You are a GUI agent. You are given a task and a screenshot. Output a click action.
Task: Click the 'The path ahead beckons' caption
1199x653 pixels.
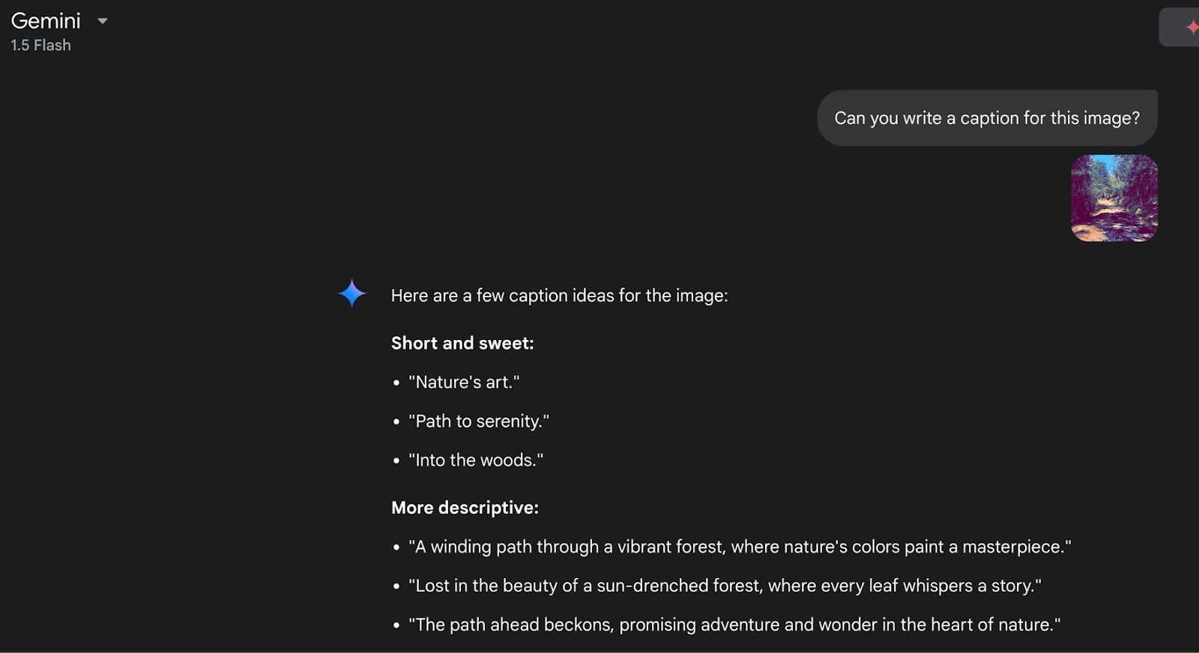click(x=734, y=625)
